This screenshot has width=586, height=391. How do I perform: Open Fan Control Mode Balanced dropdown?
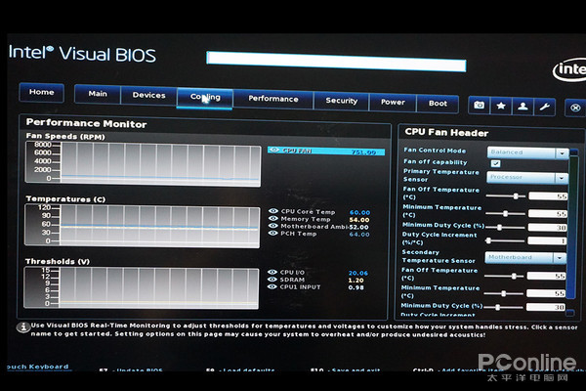(527, 152)
